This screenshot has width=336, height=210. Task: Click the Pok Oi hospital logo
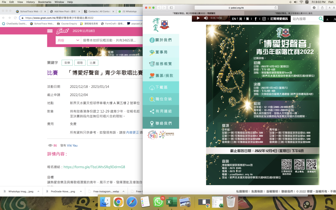coord(161,25)
